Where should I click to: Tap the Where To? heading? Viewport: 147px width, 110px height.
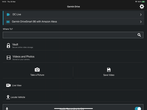click(8, 29)
